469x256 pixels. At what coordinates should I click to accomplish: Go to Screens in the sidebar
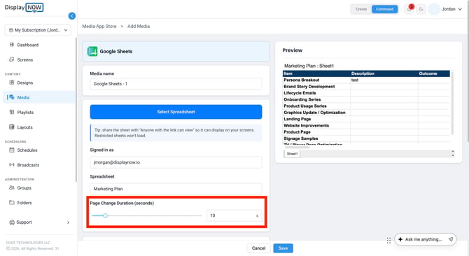tap(24, 59)
